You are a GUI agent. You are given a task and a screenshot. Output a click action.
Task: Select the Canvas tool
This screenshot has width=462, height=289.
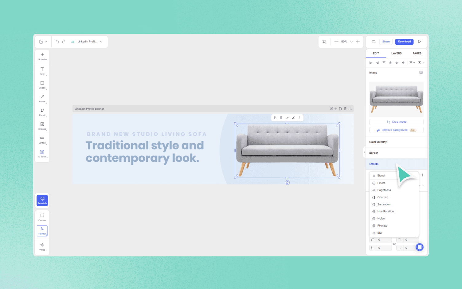tap(42, 217)
